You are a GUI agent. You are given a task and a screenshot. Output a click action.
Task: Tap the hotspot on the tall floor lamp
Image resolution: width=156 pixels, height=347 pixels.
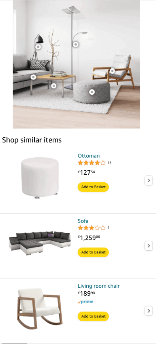76,45
